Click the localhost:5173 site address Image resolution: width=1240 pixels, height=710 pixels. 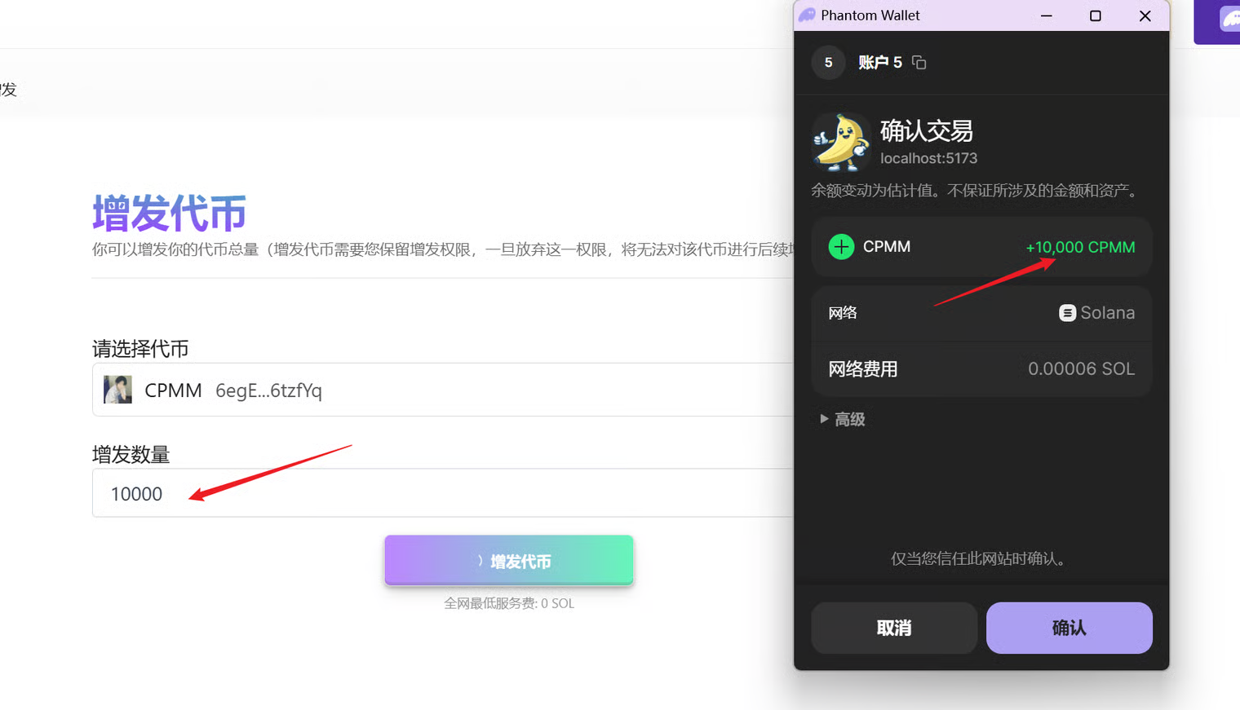click(x=928, y=158)
